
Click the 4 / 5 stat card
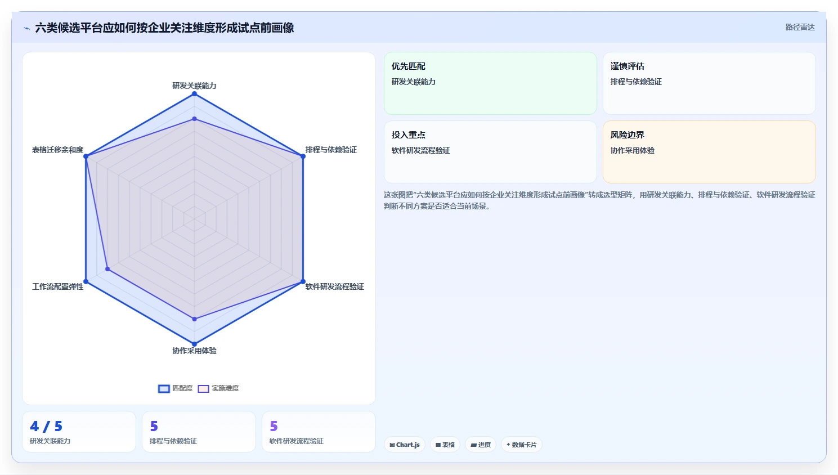click(x=79, y=432)
